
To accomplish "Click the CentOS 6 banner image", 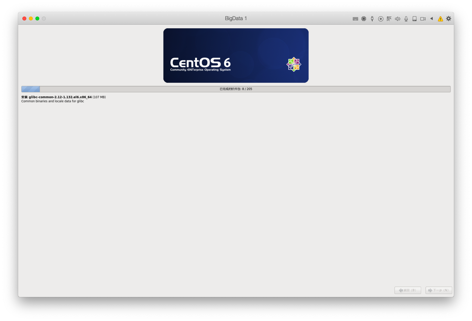I will point(236,56).
